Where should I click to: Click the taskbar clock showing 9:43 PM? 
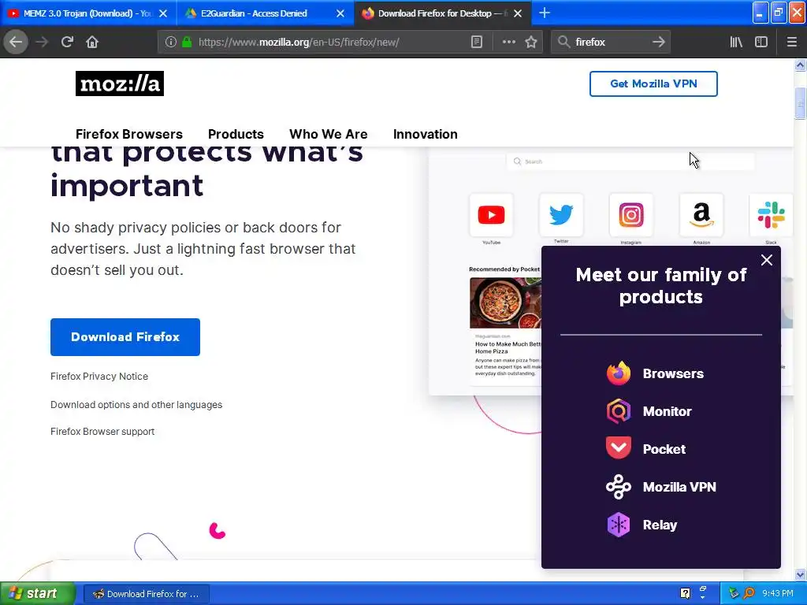click(778, 594)
